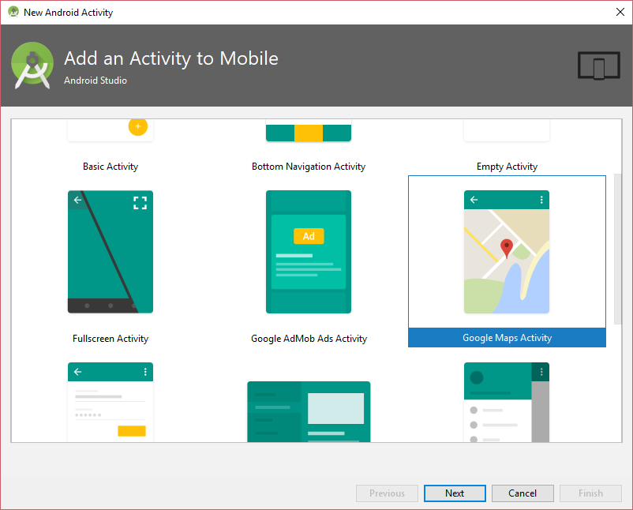Click the disabled Finish button

(590, 493)
